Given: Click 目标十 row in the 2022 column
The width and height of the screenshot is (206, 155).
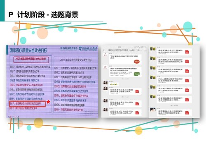Looking at the screenshot, I should point(68,110).
